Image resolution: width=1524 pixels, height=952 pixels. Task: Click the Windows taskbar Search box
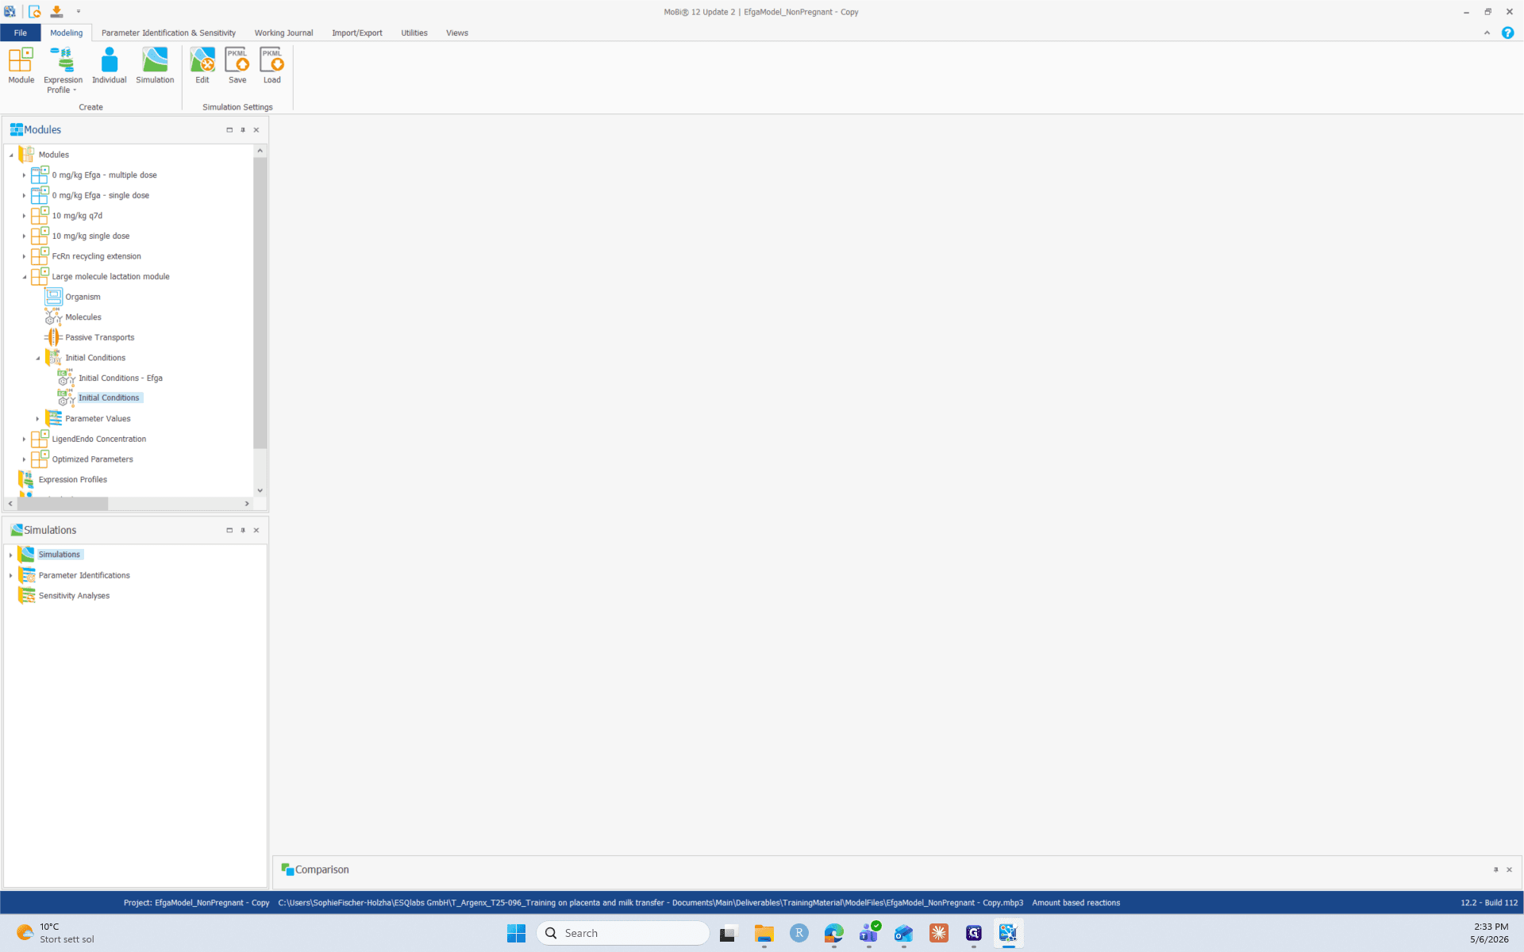pyautogui.click(x=623, y=933)
